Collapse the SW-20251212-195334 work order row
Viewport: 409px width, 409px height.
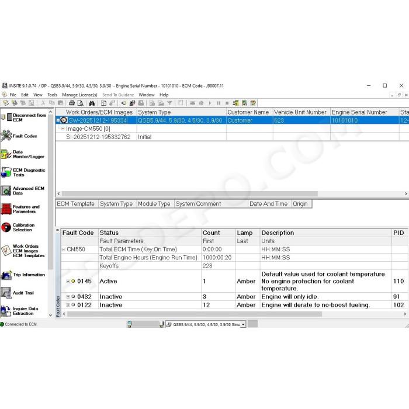(x=58, y=120)
